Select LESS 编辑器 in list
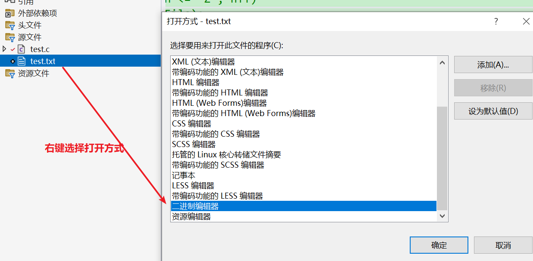Image resolution: width=533 pixels, height=261 pixels. (304, 185)
